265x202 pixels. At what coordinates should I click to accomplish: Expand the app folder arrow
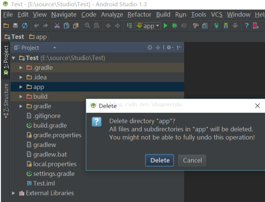21,87
